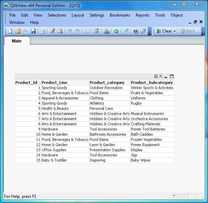Click the Redo arrow icon

(x=78, y=31)
